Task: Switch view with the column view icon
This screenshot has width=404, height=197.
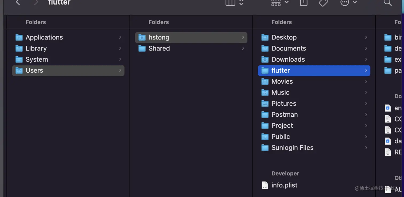Action: [x=230, y=3]
